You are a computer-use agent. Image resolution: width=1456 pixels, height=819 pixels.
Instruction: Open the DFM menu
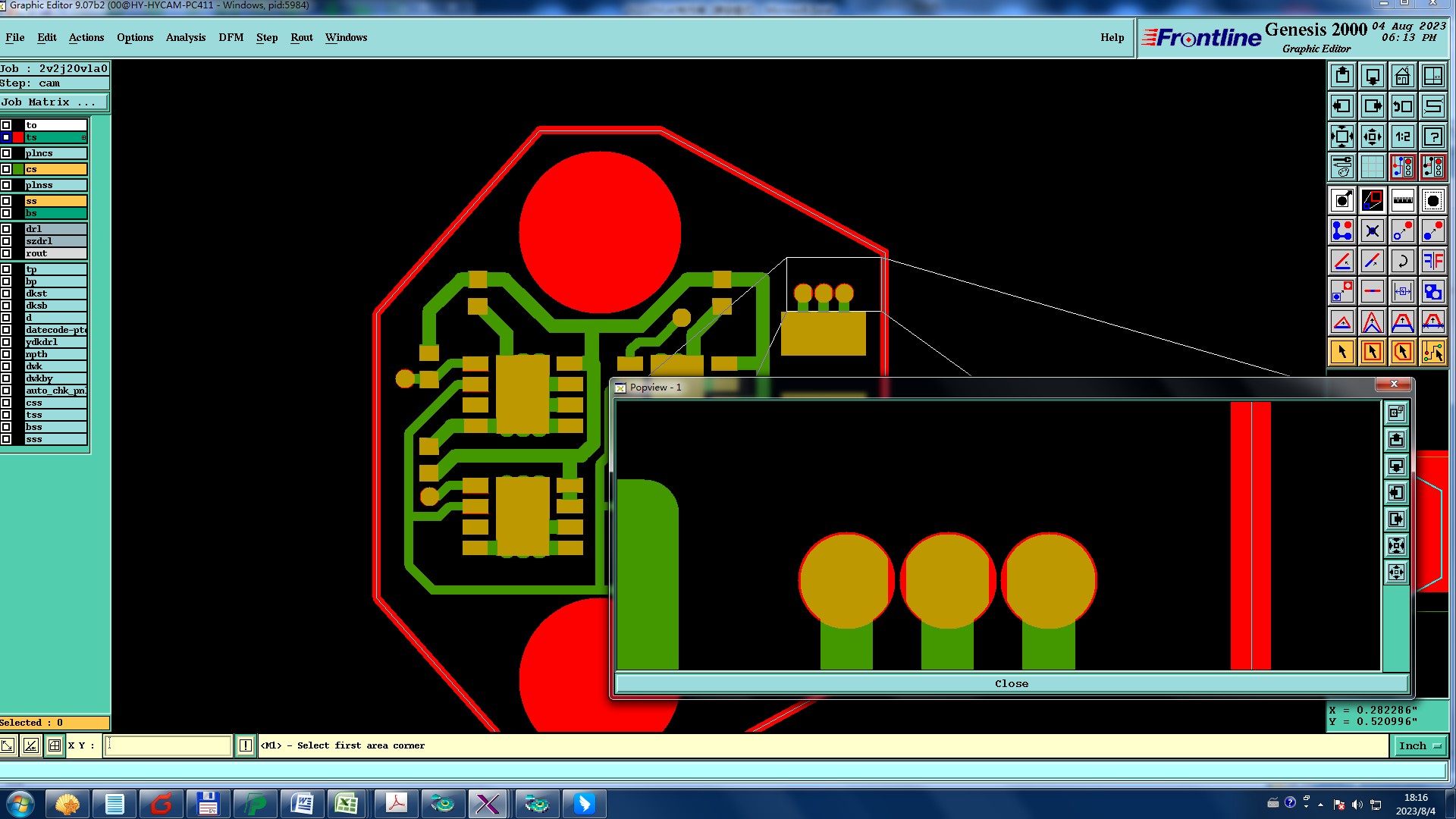point(231,38)
